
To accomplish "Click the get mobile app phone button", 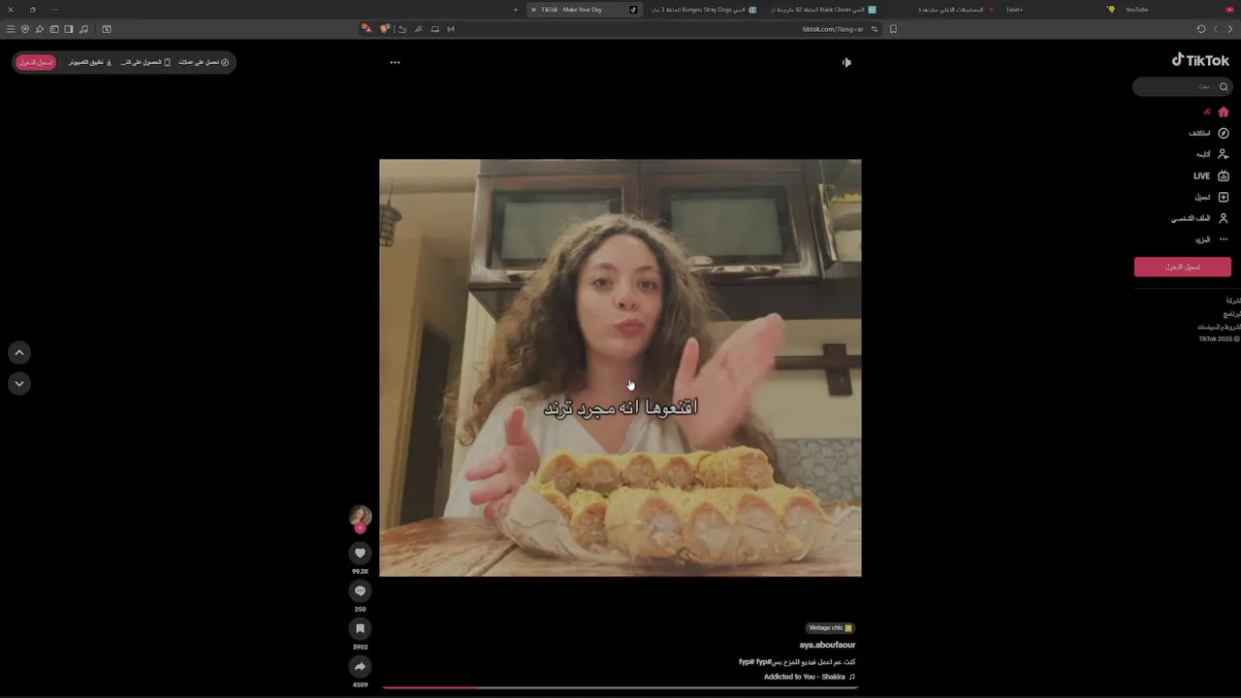I will point(145,62).
